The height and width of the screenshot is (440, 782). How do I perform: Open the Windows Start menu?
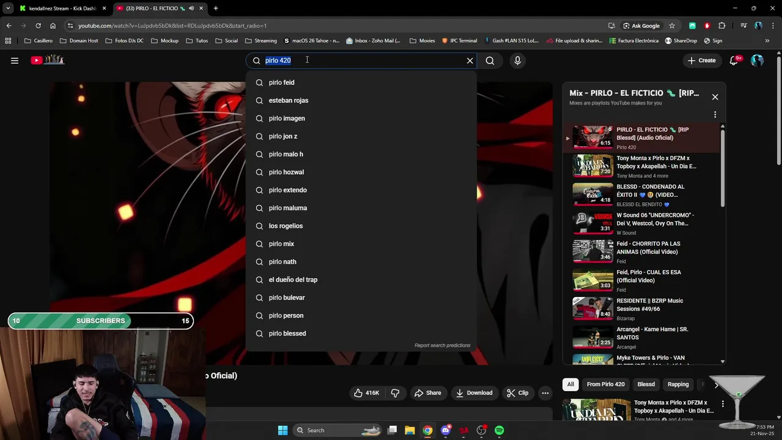tap(283, 430)
